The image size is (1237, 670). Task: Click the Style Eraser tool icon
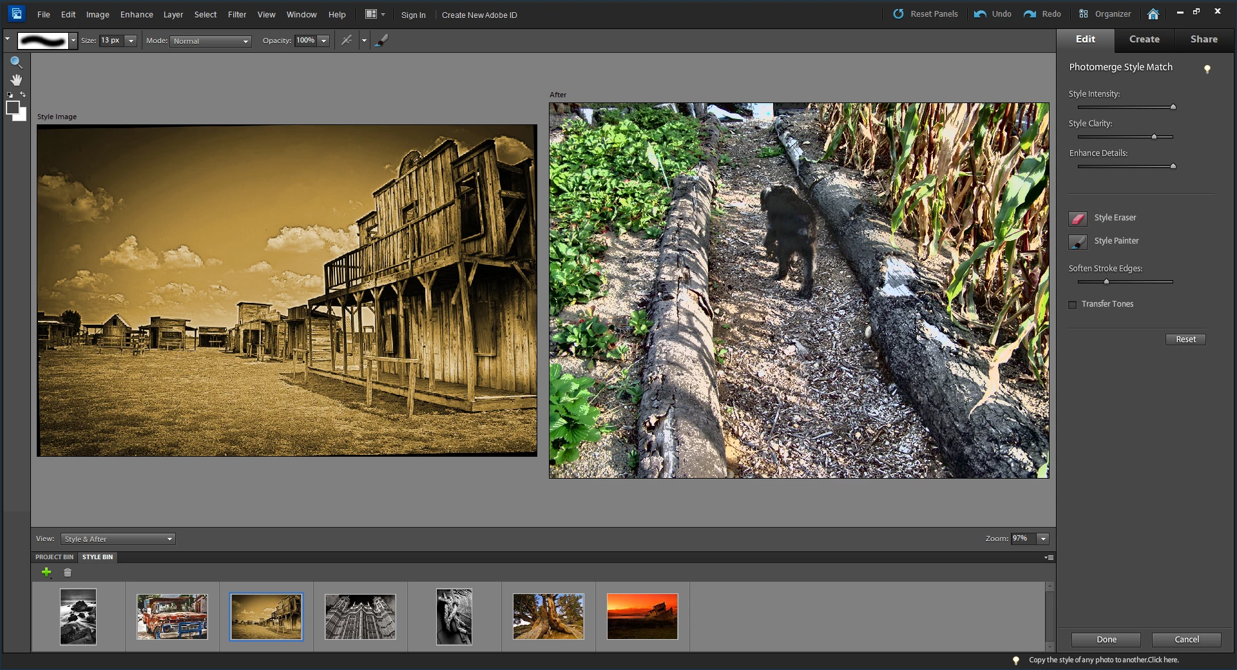(x=1078, y=218)
